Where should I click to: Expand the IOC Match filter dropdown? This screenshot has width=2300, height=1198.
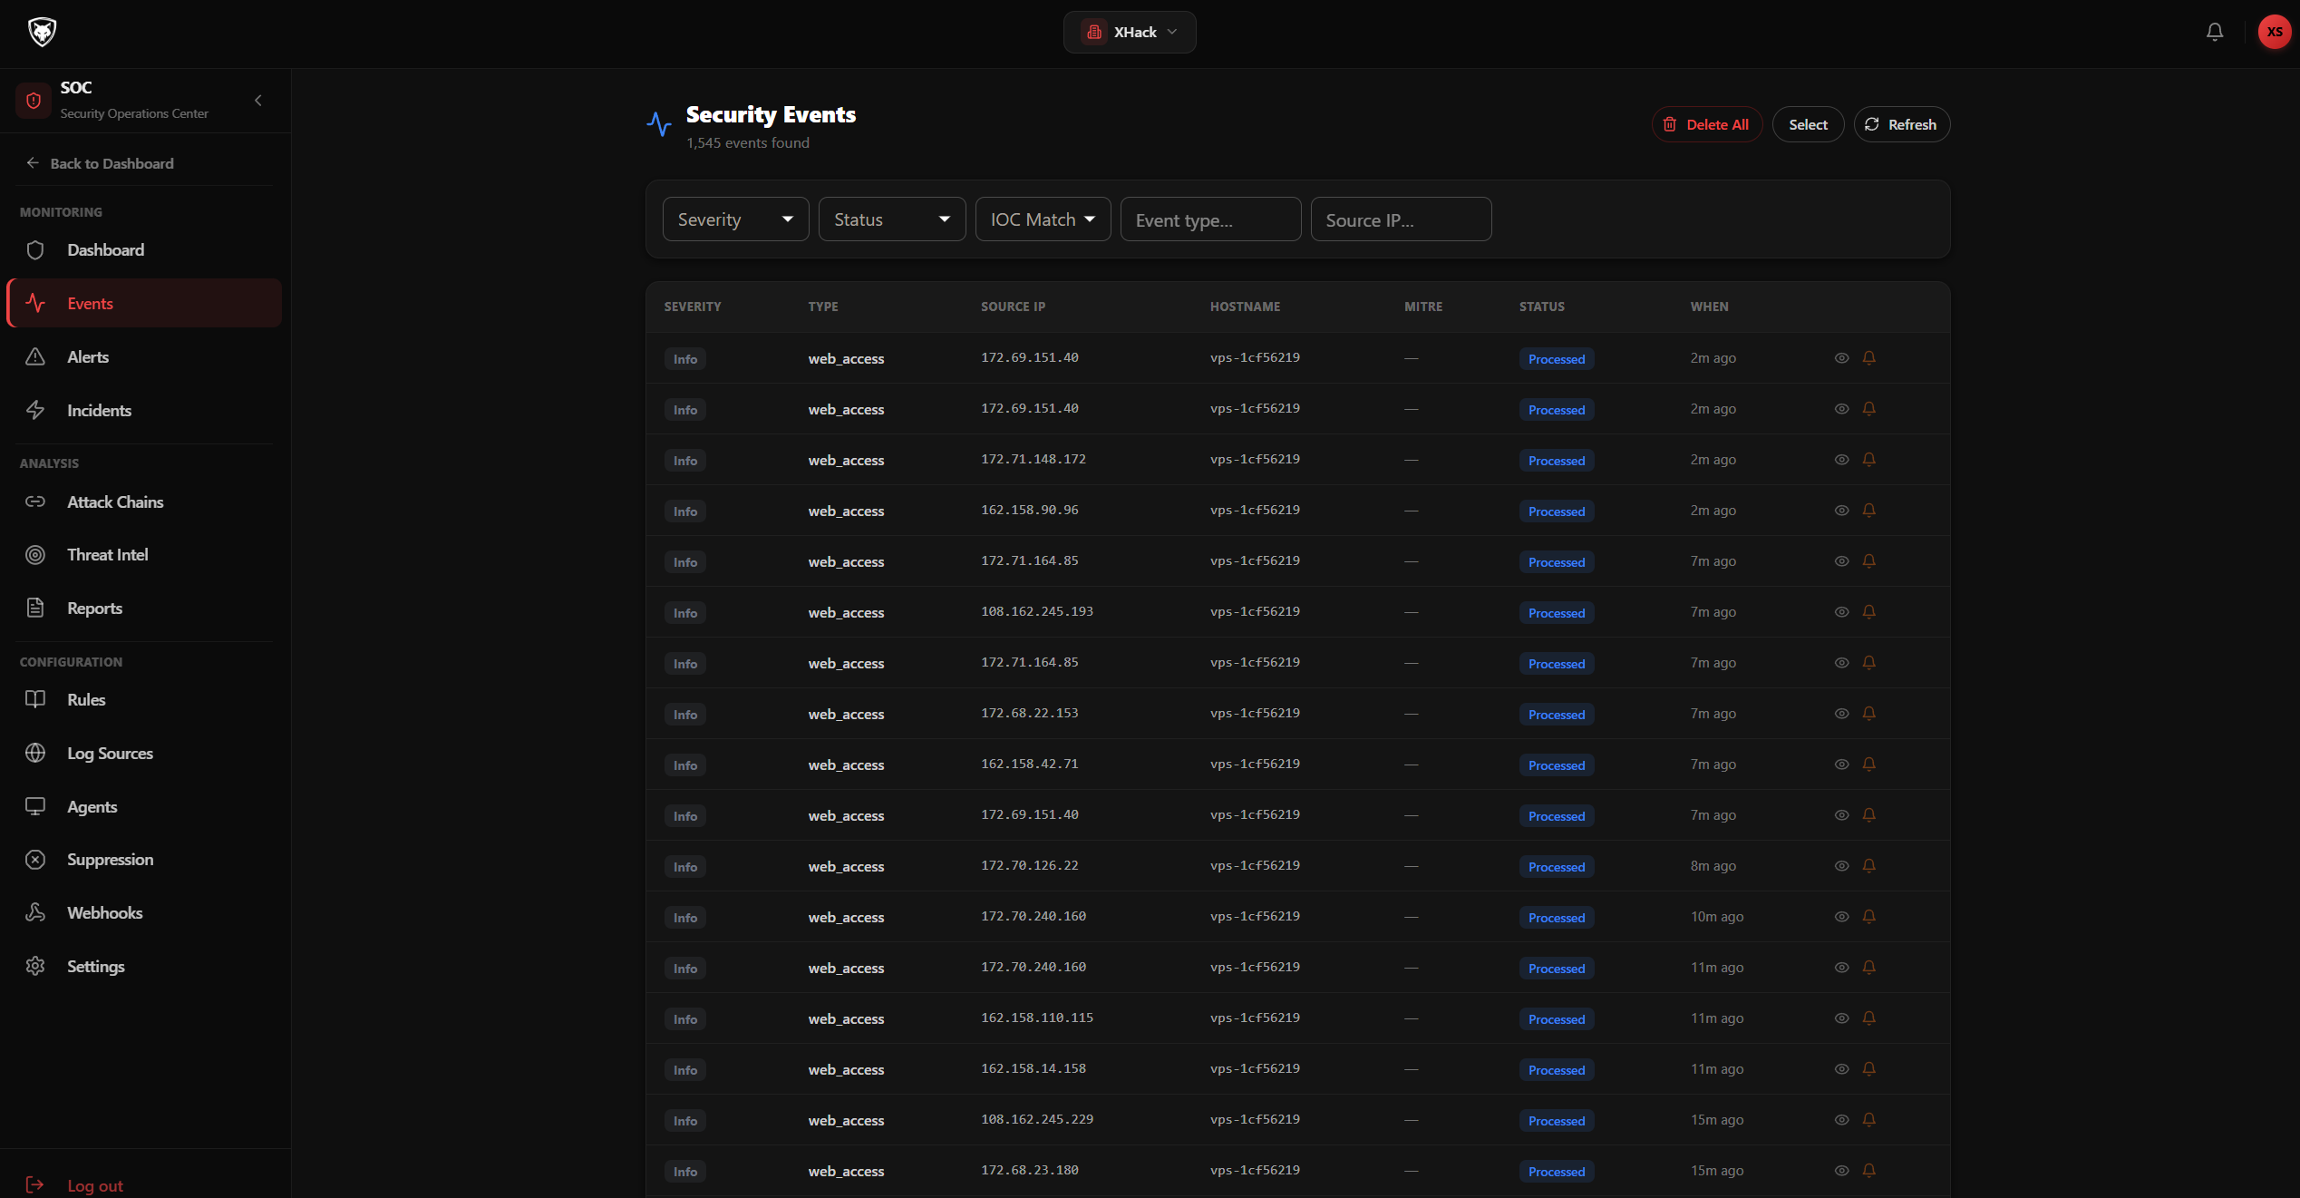pyautogui.click(x=1043, y=219)
